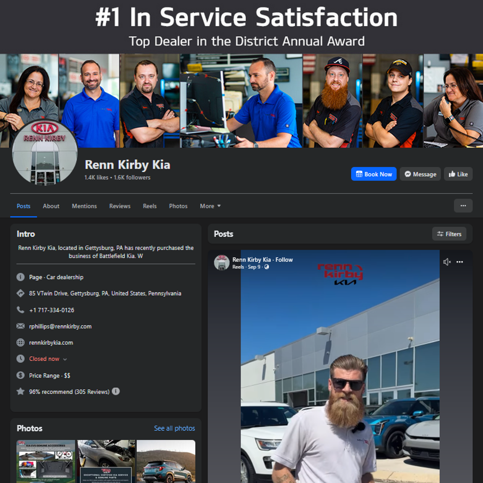Click the Intro heading
The height and width of the screenshot is (483, 483).
[26, 234]
